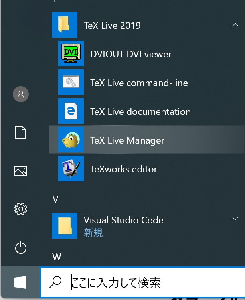Open the DVIOUT DVI viewer icon
Viewport: 245px width, 300px height.
[x=71, y=53]
